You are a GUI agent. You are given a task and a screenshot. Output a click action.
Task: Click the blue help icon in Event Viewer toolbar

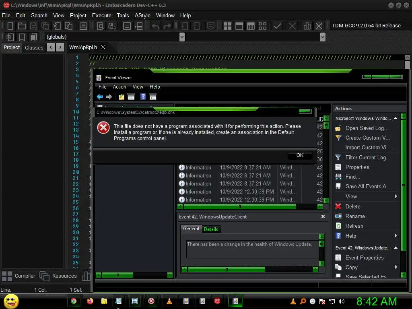[143, 97]
